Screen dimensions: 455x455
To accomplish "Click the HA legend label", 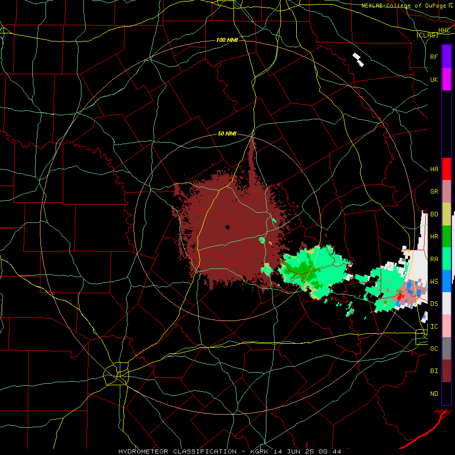I will click(434, 169).
